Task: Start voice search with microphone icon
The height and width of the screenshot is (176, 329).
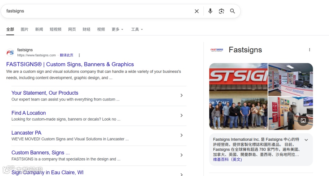Action: [210, 11]
